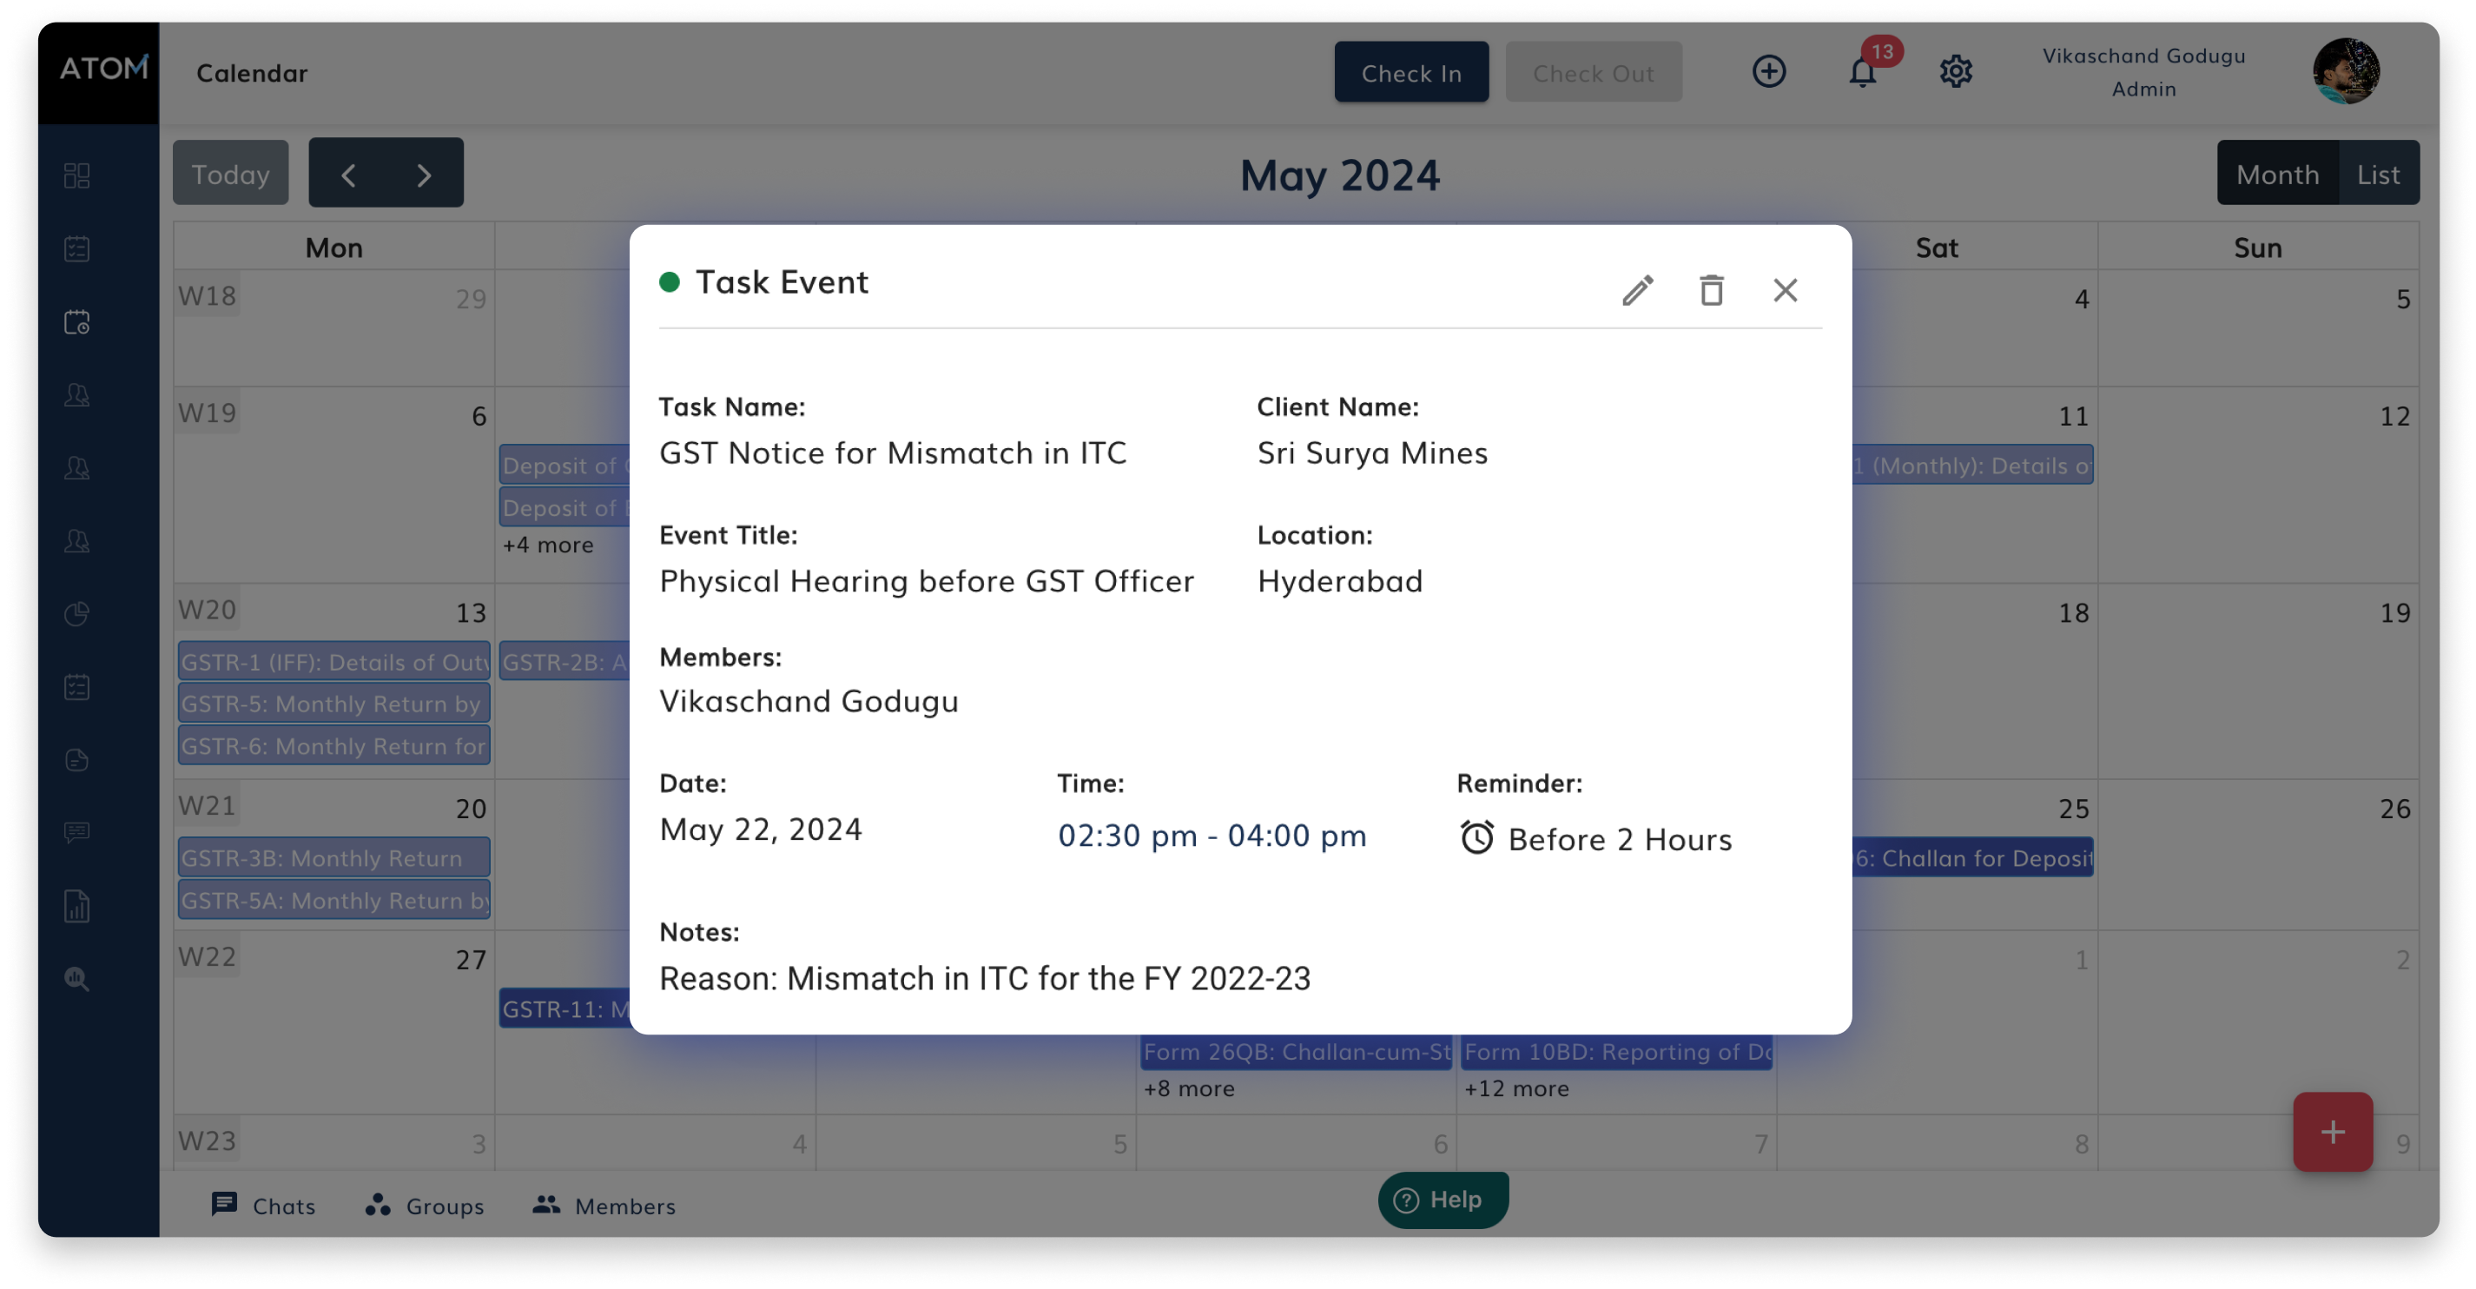Open the message sidebar icon
2476x1289 pixels.
pyautogui.click(x=77, y=832)
